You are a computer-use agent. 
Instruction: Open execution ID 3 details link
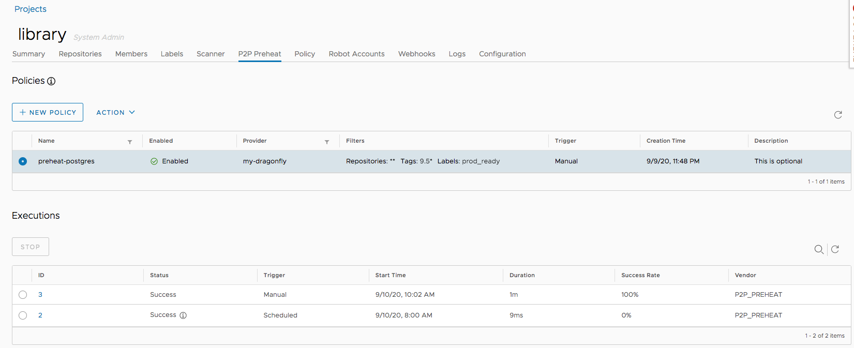coord(40,295)
